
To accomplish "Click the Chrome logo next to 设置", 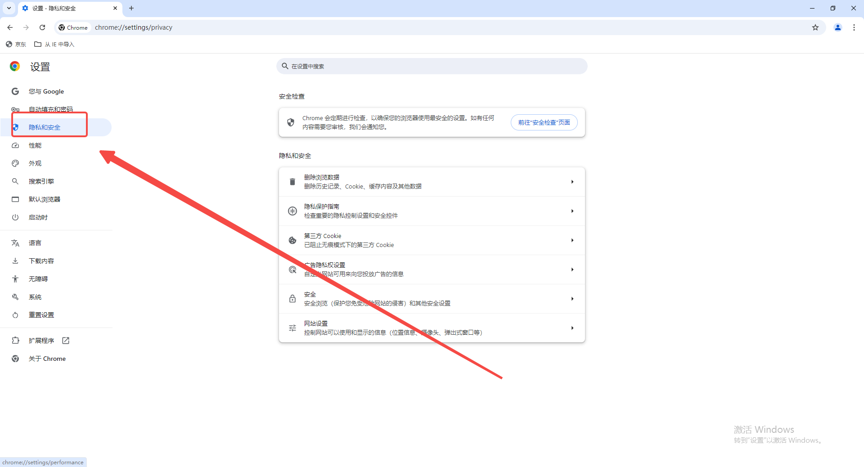I will (x=15, y=67).
